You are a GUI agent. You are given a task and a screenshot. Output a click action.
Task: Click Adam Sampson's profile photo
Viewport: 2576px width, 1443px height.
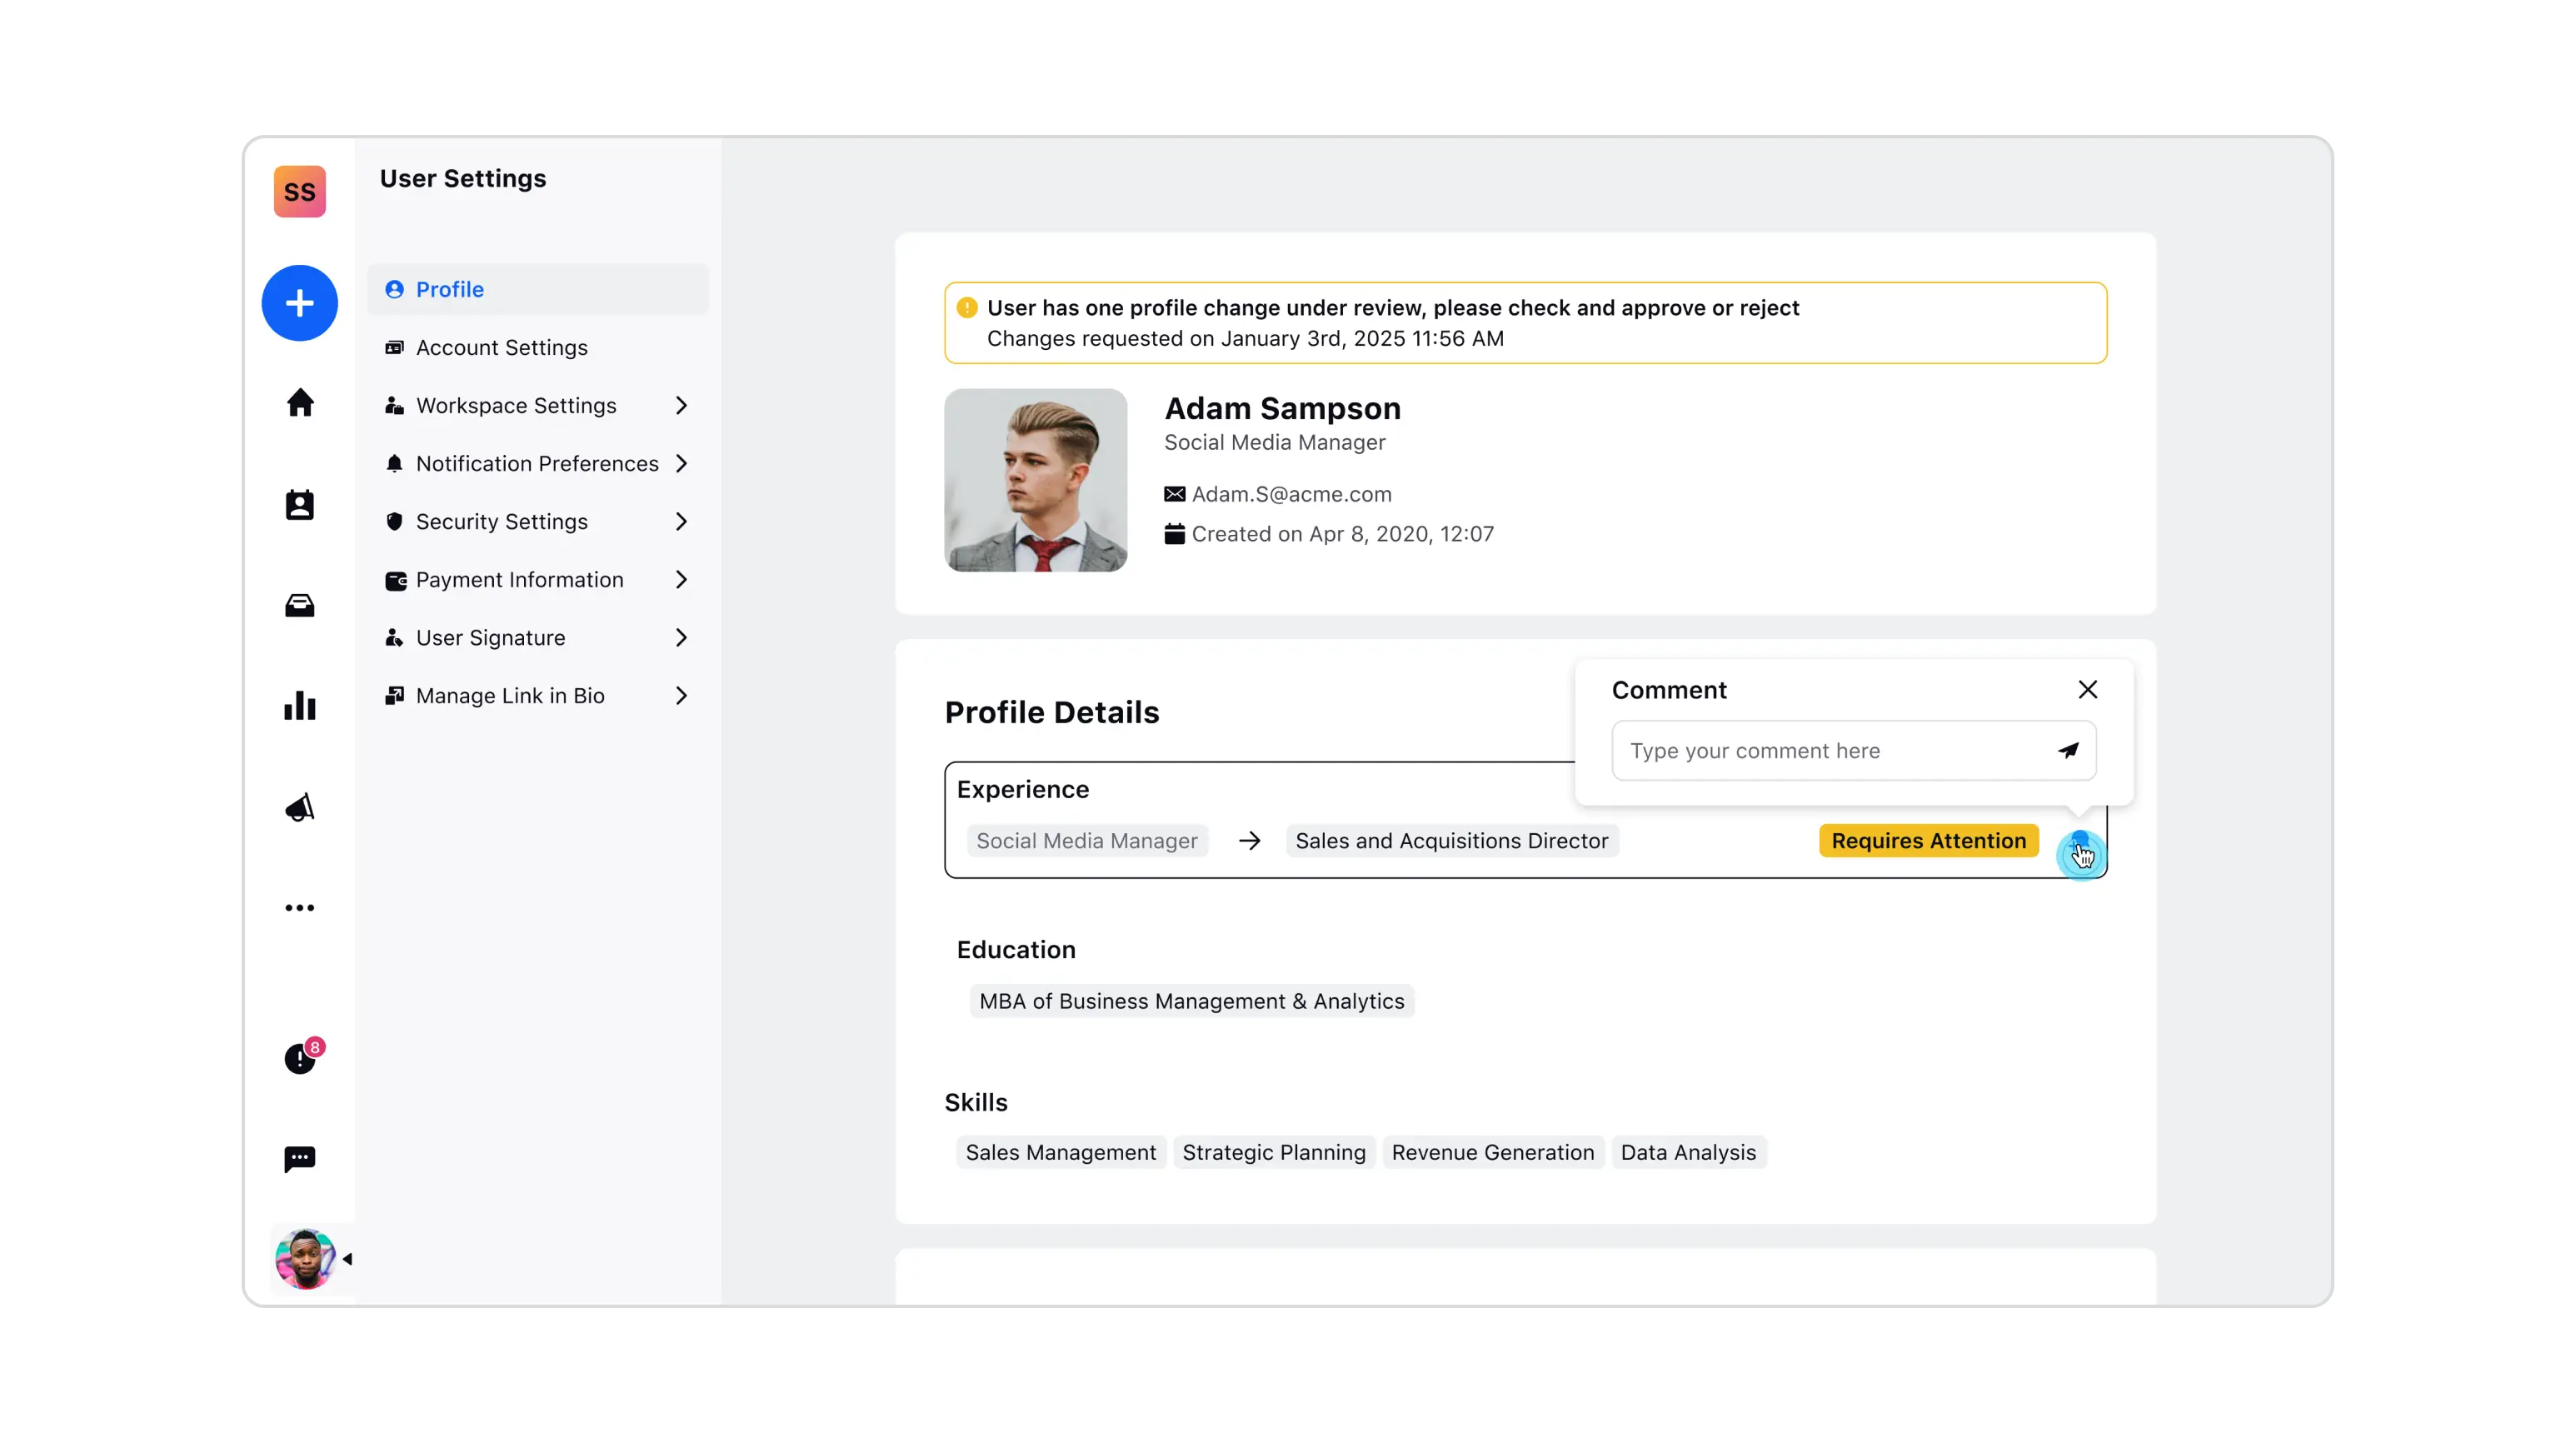tap(1035, 480)
